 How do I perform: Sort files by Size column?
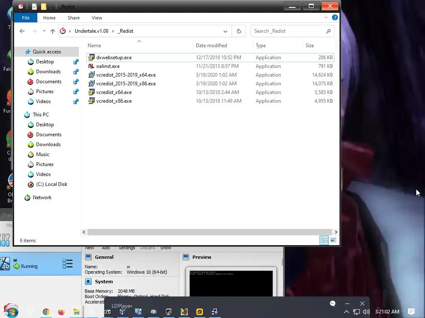(310, 46)
